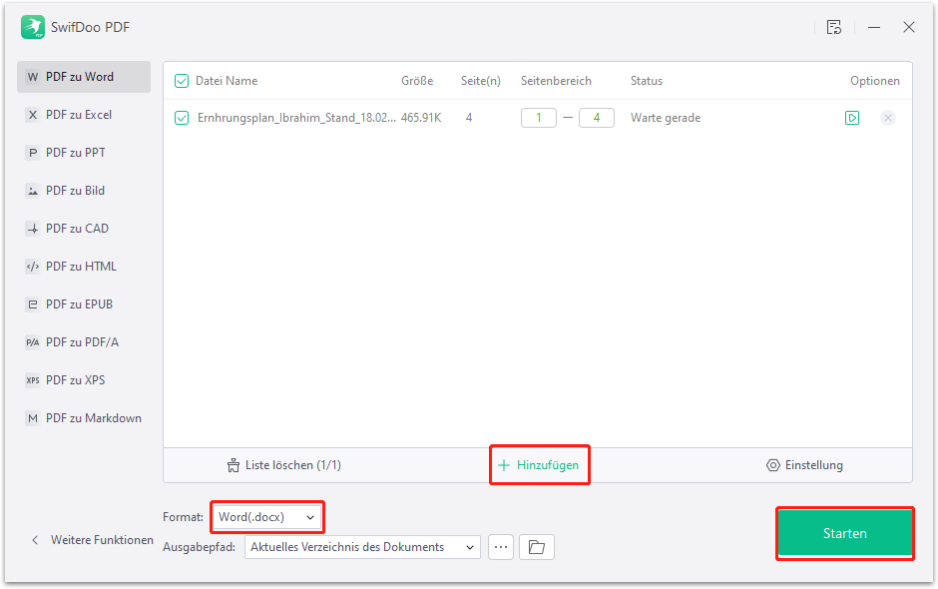Screen dimensions: 938x589
Task: Remove the file using the row's X icon
Action: (887, 118)
